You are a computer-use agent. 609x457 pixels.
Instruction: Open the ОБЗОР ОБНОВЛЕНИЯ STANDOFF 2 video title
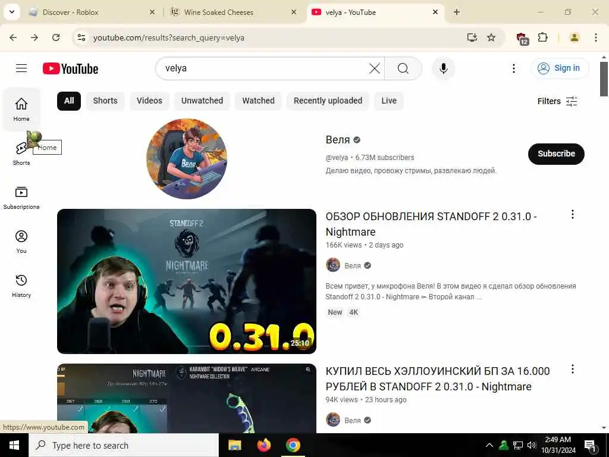[431, 224]
